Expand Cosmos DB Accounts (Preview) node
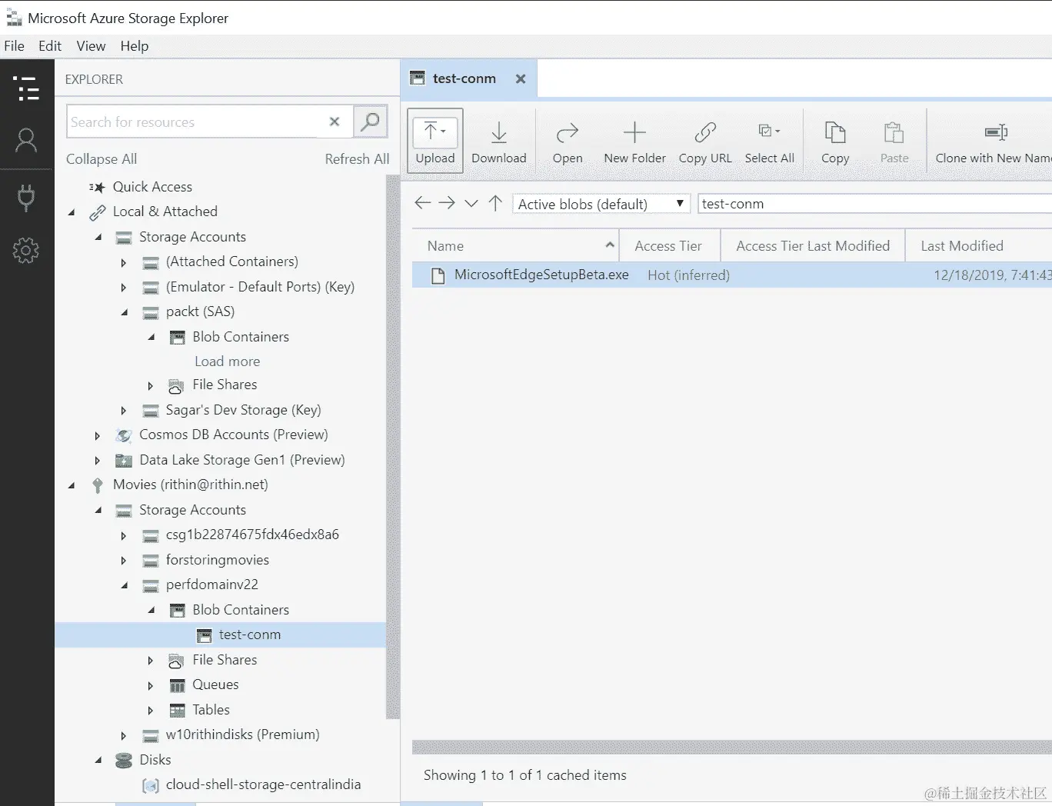 98,436
